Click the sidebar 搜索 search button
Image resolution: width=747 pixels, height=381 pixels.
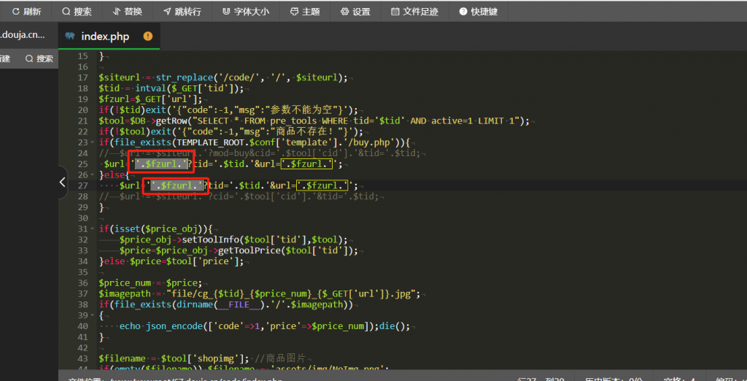pos(39,58)
